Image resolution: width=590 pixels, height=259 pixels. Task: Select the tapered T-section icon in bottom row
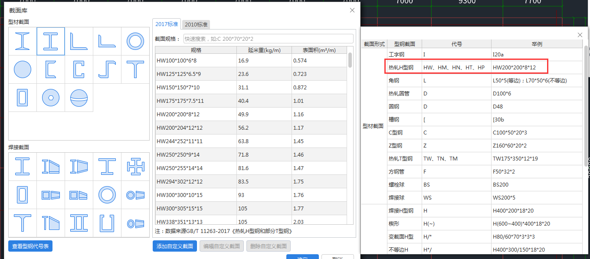pyautogui.click(x=51, y=223)
